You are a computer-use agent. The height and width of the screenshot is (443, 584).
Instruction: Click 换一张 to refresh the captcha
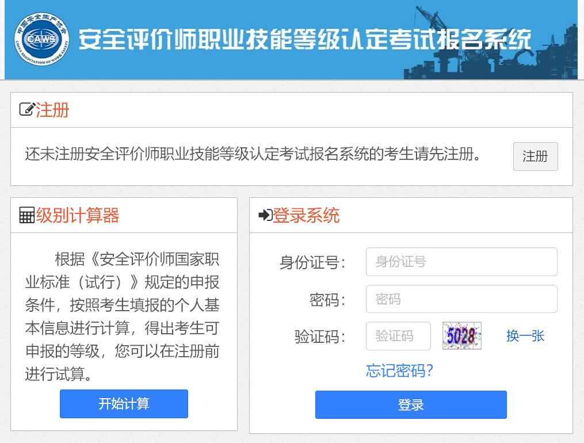coord(524,335)
